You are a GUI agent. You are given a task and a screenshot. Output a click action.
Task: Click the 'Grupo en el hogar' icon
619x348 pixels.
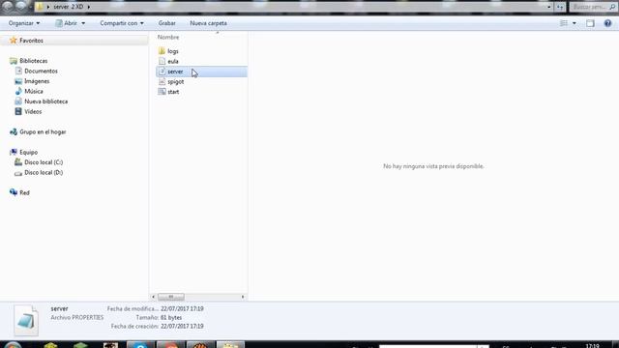pyautogui.click(x=14, y=131)
